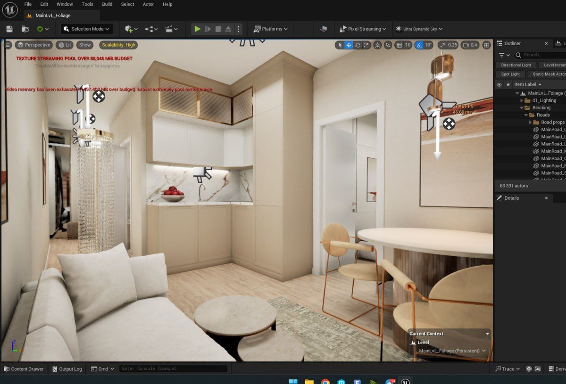This screenshot has height=384, width=566.
Task: Open the Content Drawer
Action: pyautogui.click(x=24, y=369)
